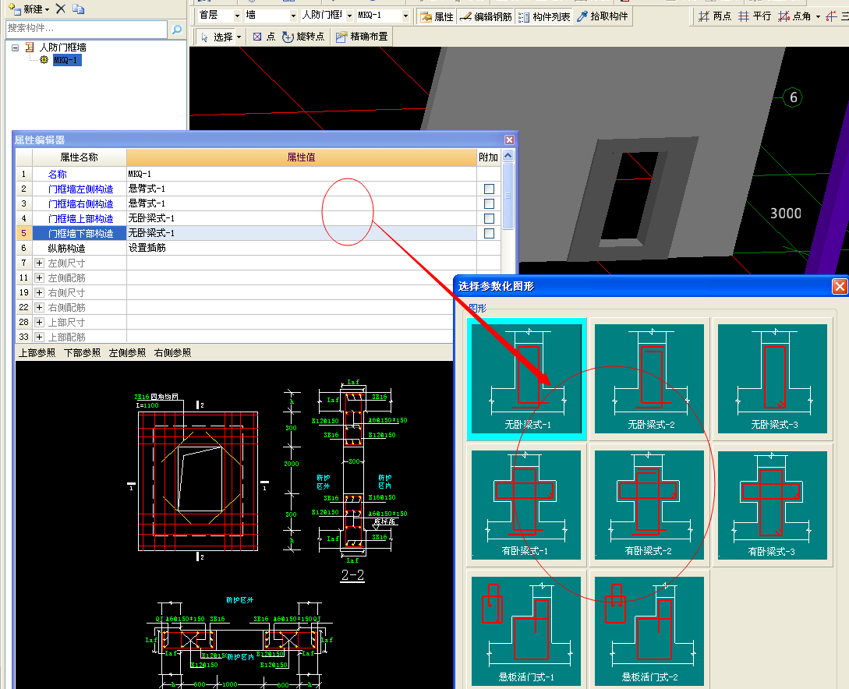
Task: Open 属性 properties panel
Action: (437, 17)
